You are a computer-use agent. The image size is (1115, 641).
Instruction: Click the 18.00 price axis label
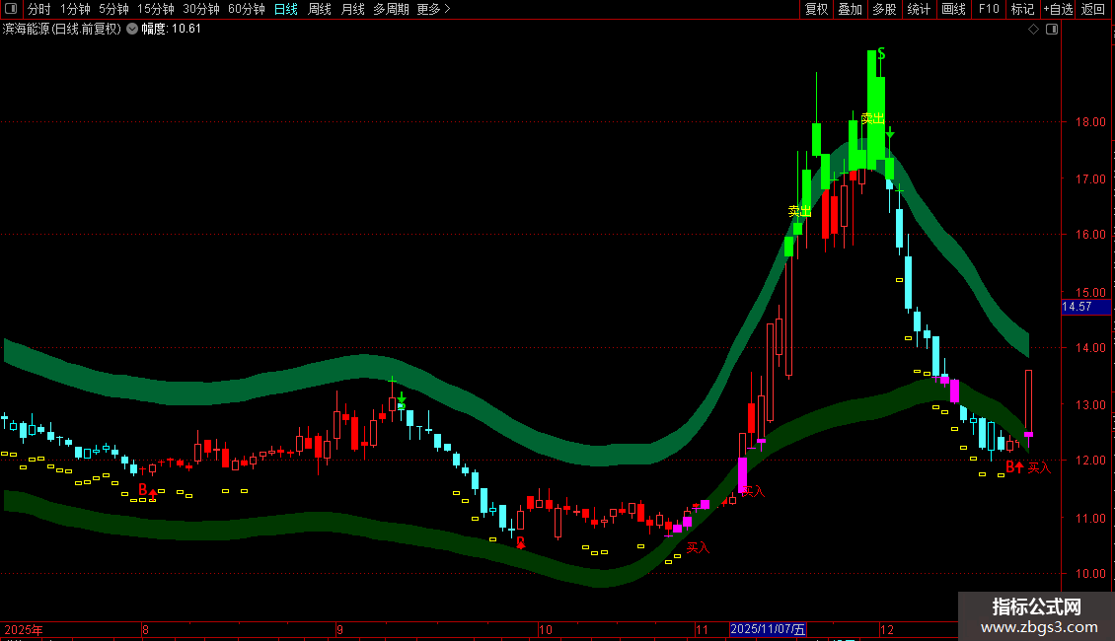[x=1090, y=121]
